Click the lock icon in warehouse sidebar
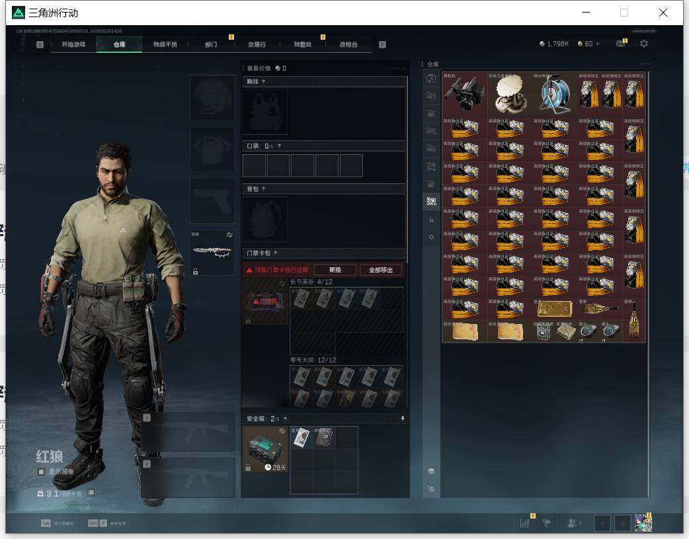The height and width of the screenshot is (539, 689). (x=431, y=220)
